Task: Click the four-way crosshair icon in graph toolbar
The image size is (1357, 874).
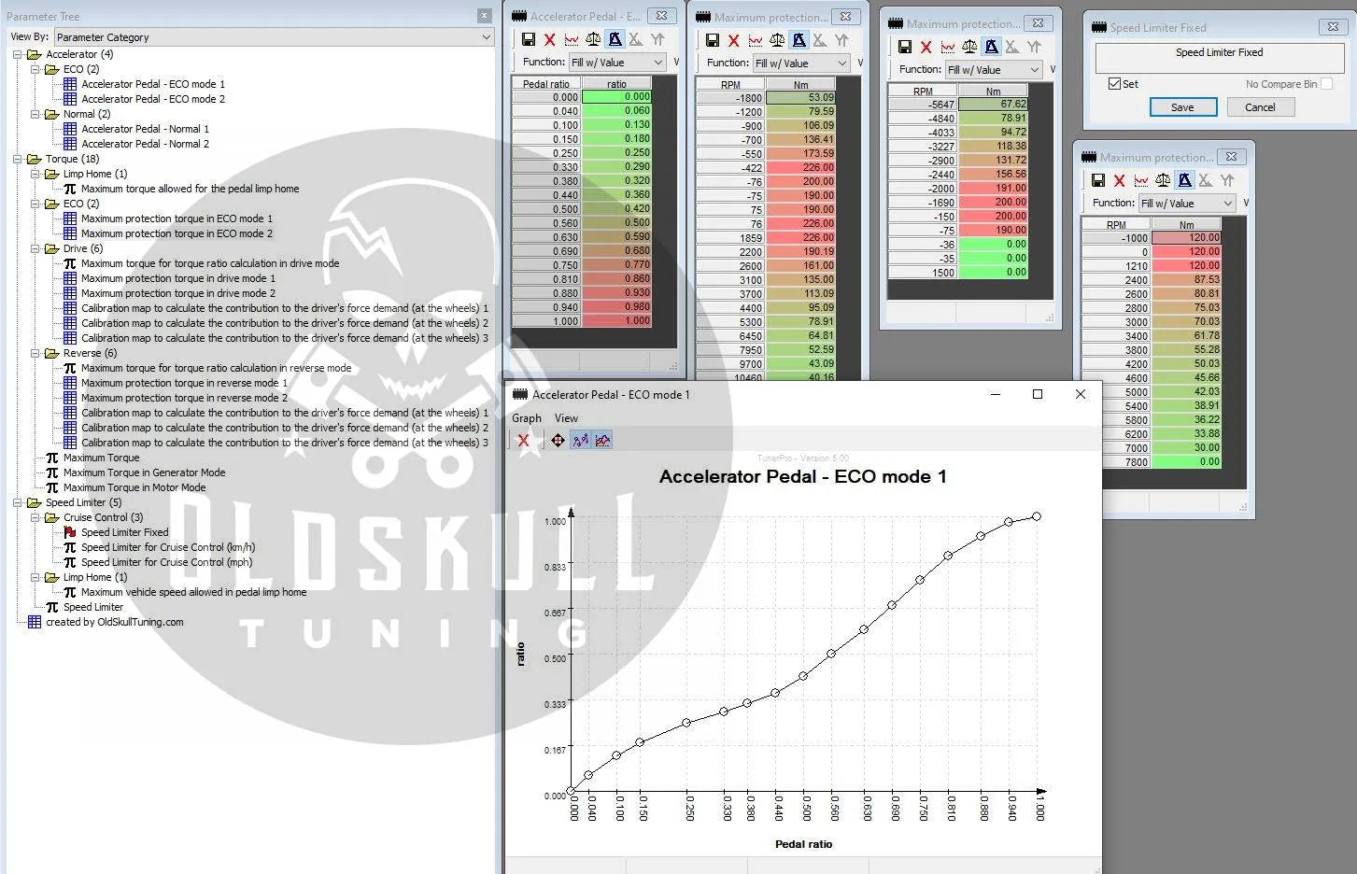Action: (x=558, y=441)
